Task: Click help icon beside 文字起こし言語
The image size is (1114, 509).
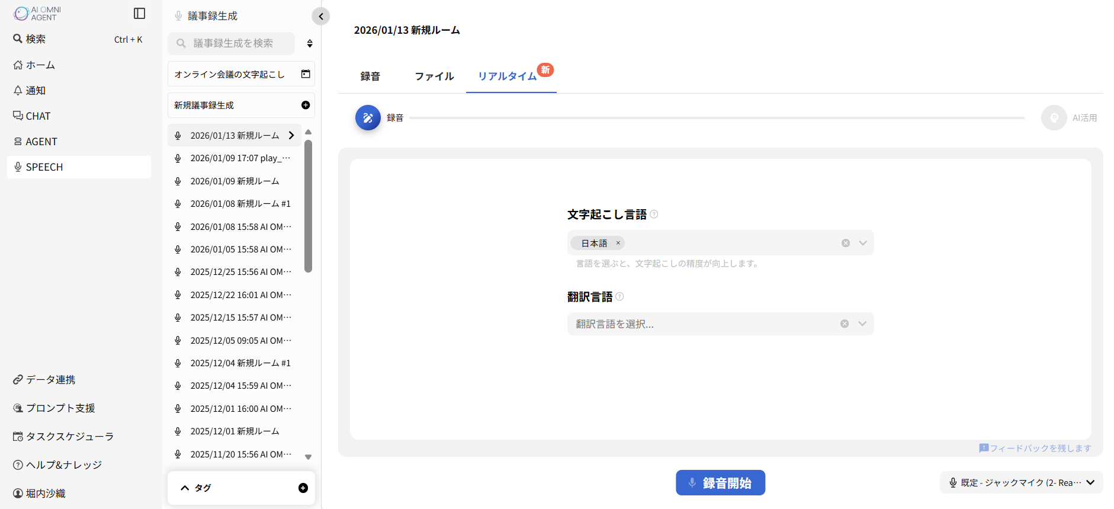Action: click(x=654, y=214)
